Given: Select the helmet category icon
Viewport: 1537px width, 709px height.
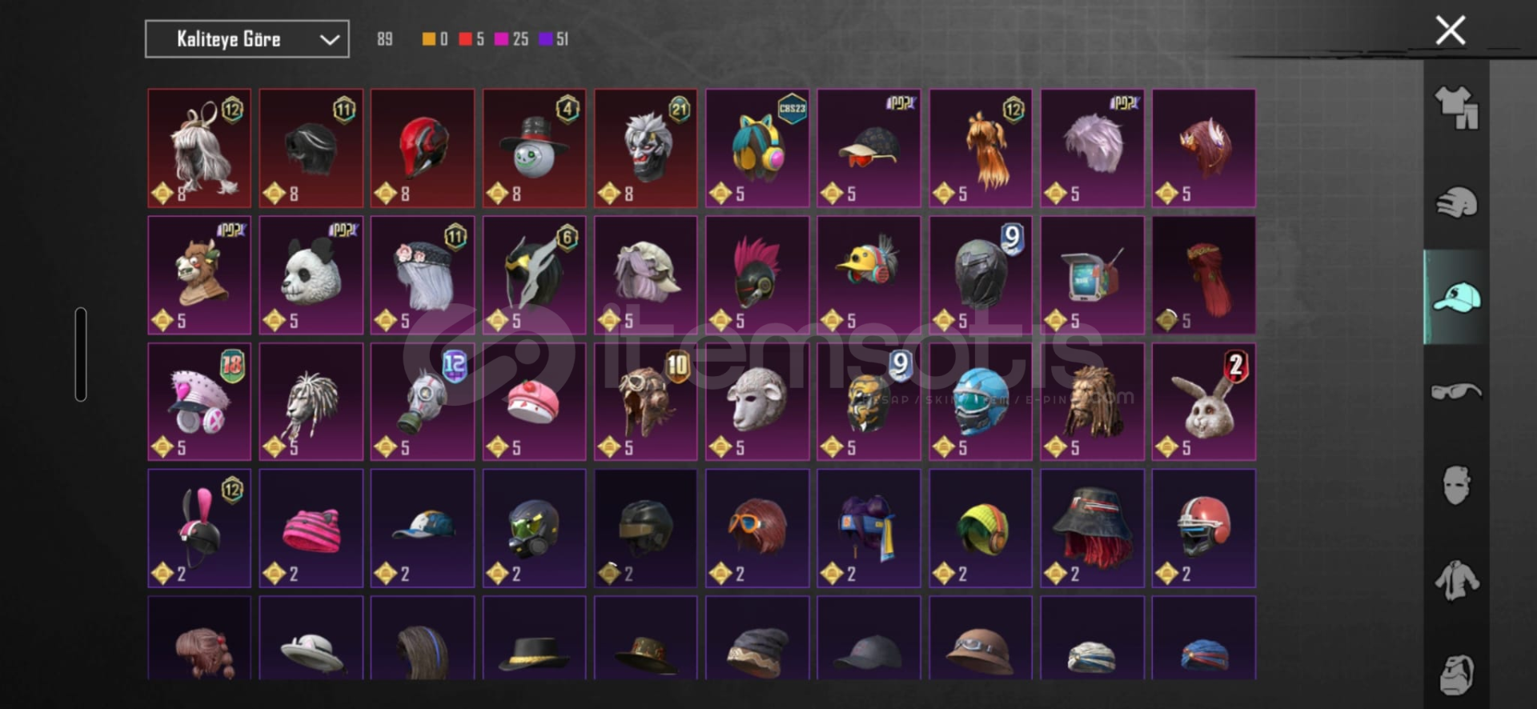Looking at the screenshot, I should pos(1456,202).
